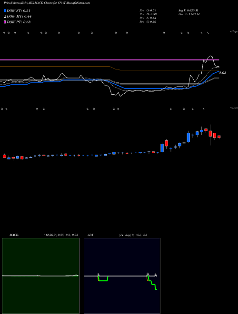Screen dimensions: 238x314
Task: Click the MACD '(12,26,9) 0.53, 0.5, 0.03' values
Action: [x=60, y=235]
